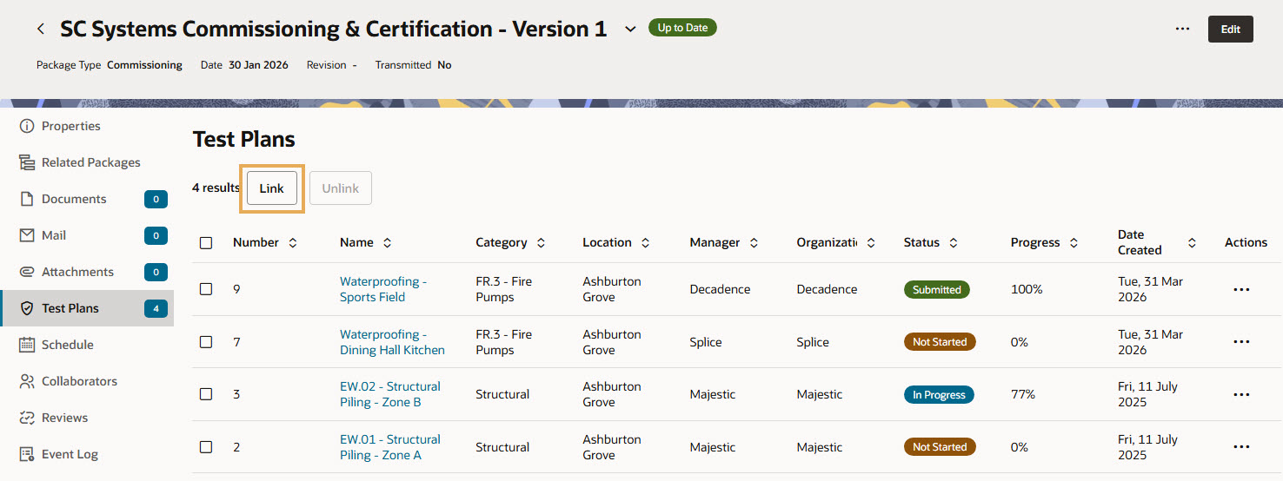The image size is (1283, 481).
Task: Open the package more options ellipsis
Action: [1182, 29]
